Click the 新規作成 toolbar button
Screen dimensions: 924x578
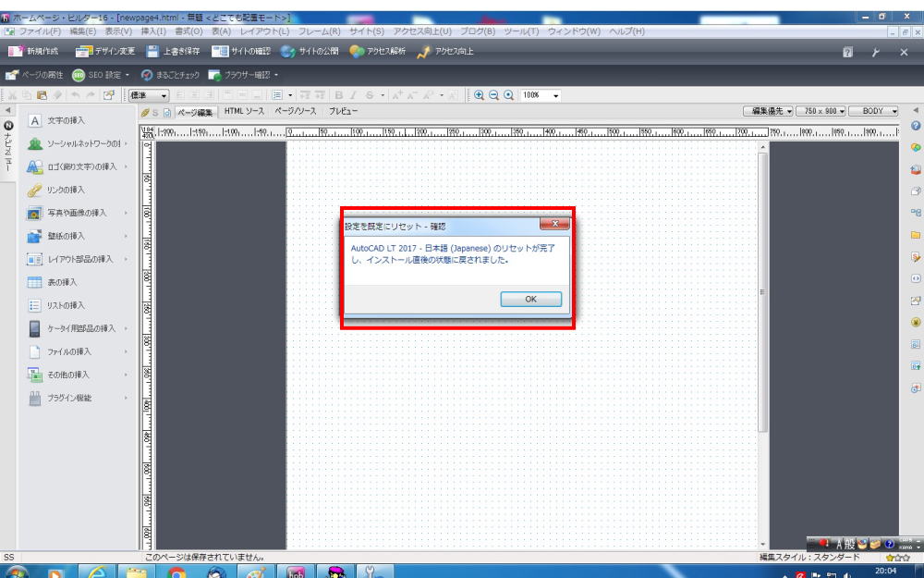click(33, 51)
